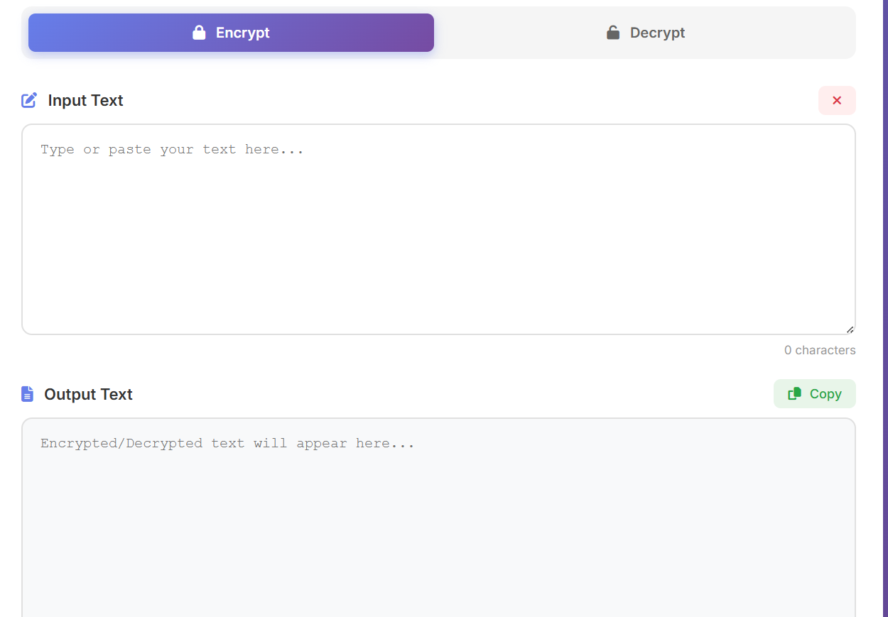Viewport: 888px width, 617px height.
Task: Copy the output text with the Copy button
Action: 814,393
